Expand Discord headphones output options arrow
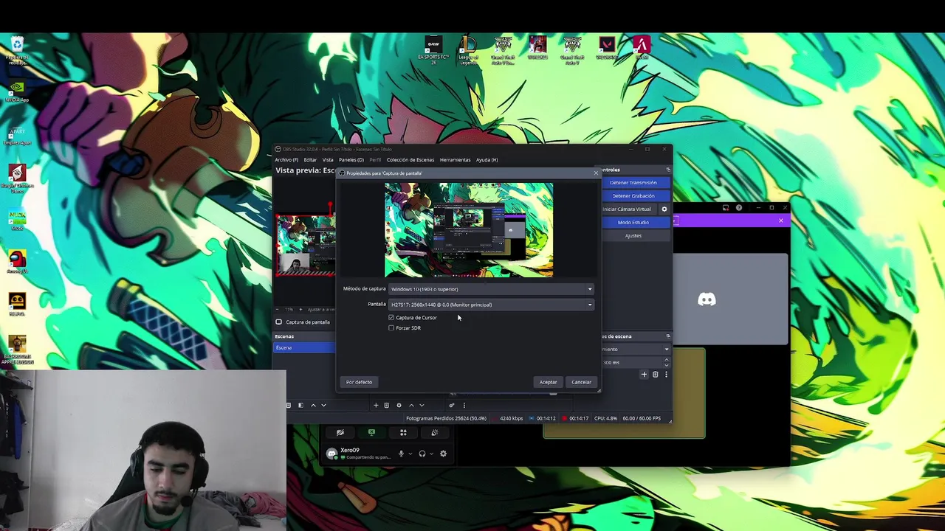This screenshot has width=945, height=531. (432, 454)
